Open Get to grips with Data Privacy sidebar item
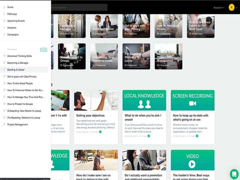The width and height of the screenshot is (240, 180). pyautogui.click(x=22, y=76)
